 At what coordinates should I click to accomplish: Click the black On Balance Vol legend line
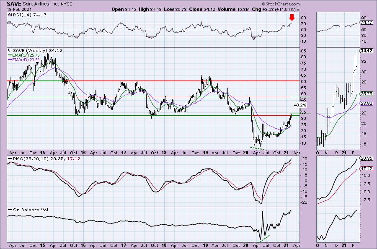pos(10,210)
